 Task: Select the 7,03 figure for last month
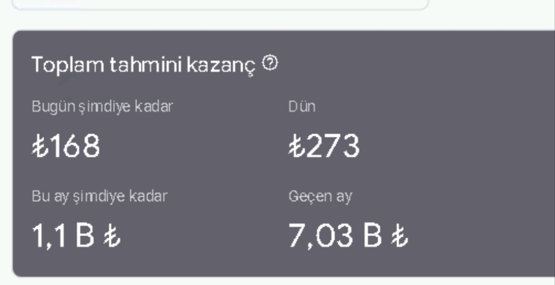click(x=321, y=236)
